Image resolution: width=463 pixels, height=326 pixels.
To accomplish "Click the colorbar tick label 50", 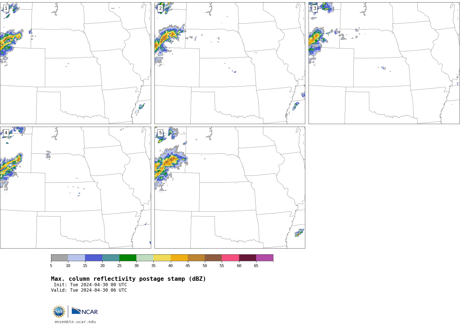I will (x=205, y=266).
